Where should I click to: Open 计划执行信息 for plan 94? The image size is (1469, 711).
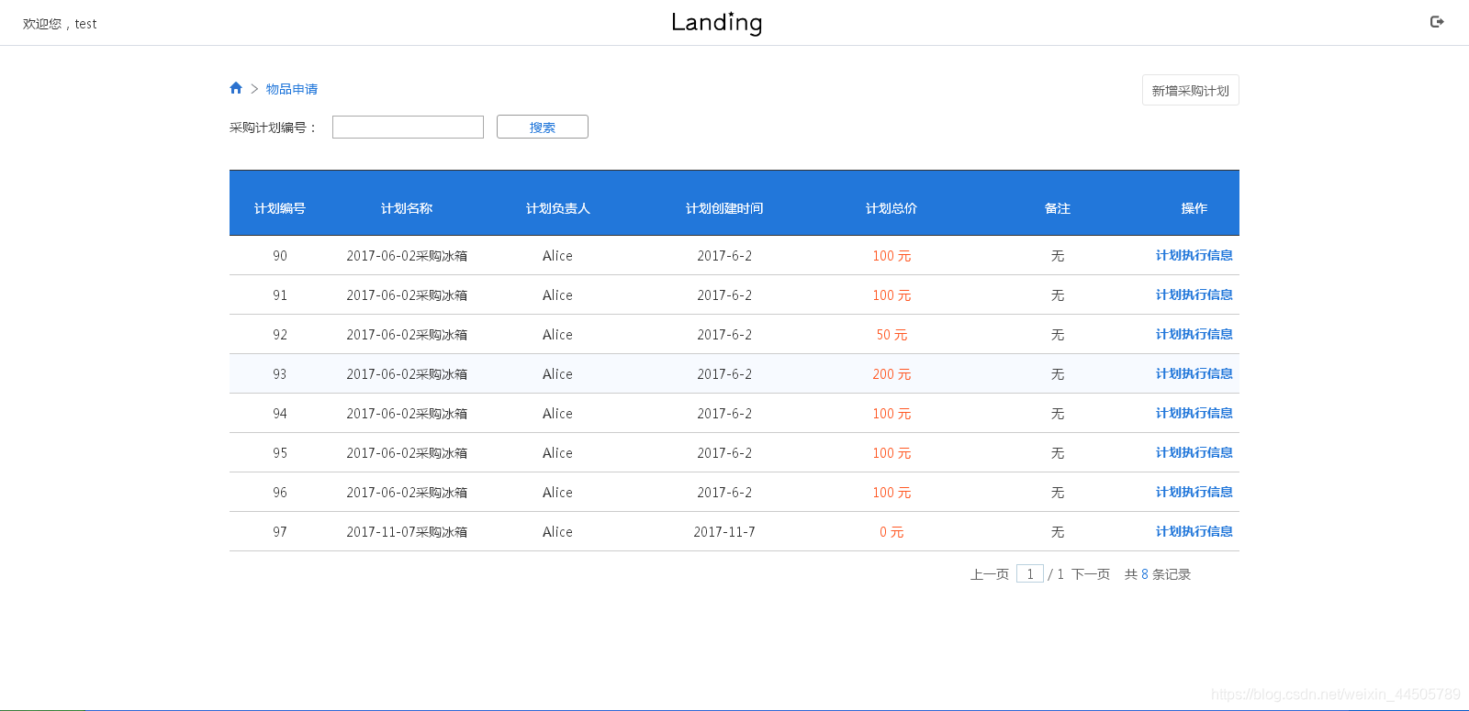(1194, 413)
